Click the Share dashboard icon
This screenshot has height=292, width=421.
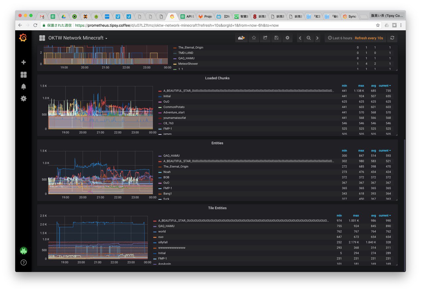click(265, 38)
